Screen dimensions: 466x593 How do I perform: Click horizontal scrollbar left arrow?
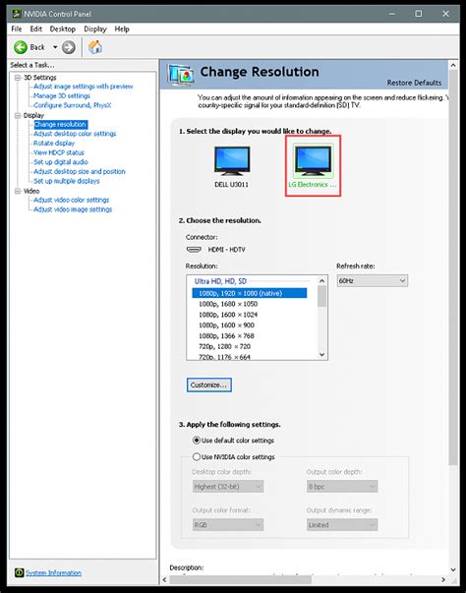164,579
